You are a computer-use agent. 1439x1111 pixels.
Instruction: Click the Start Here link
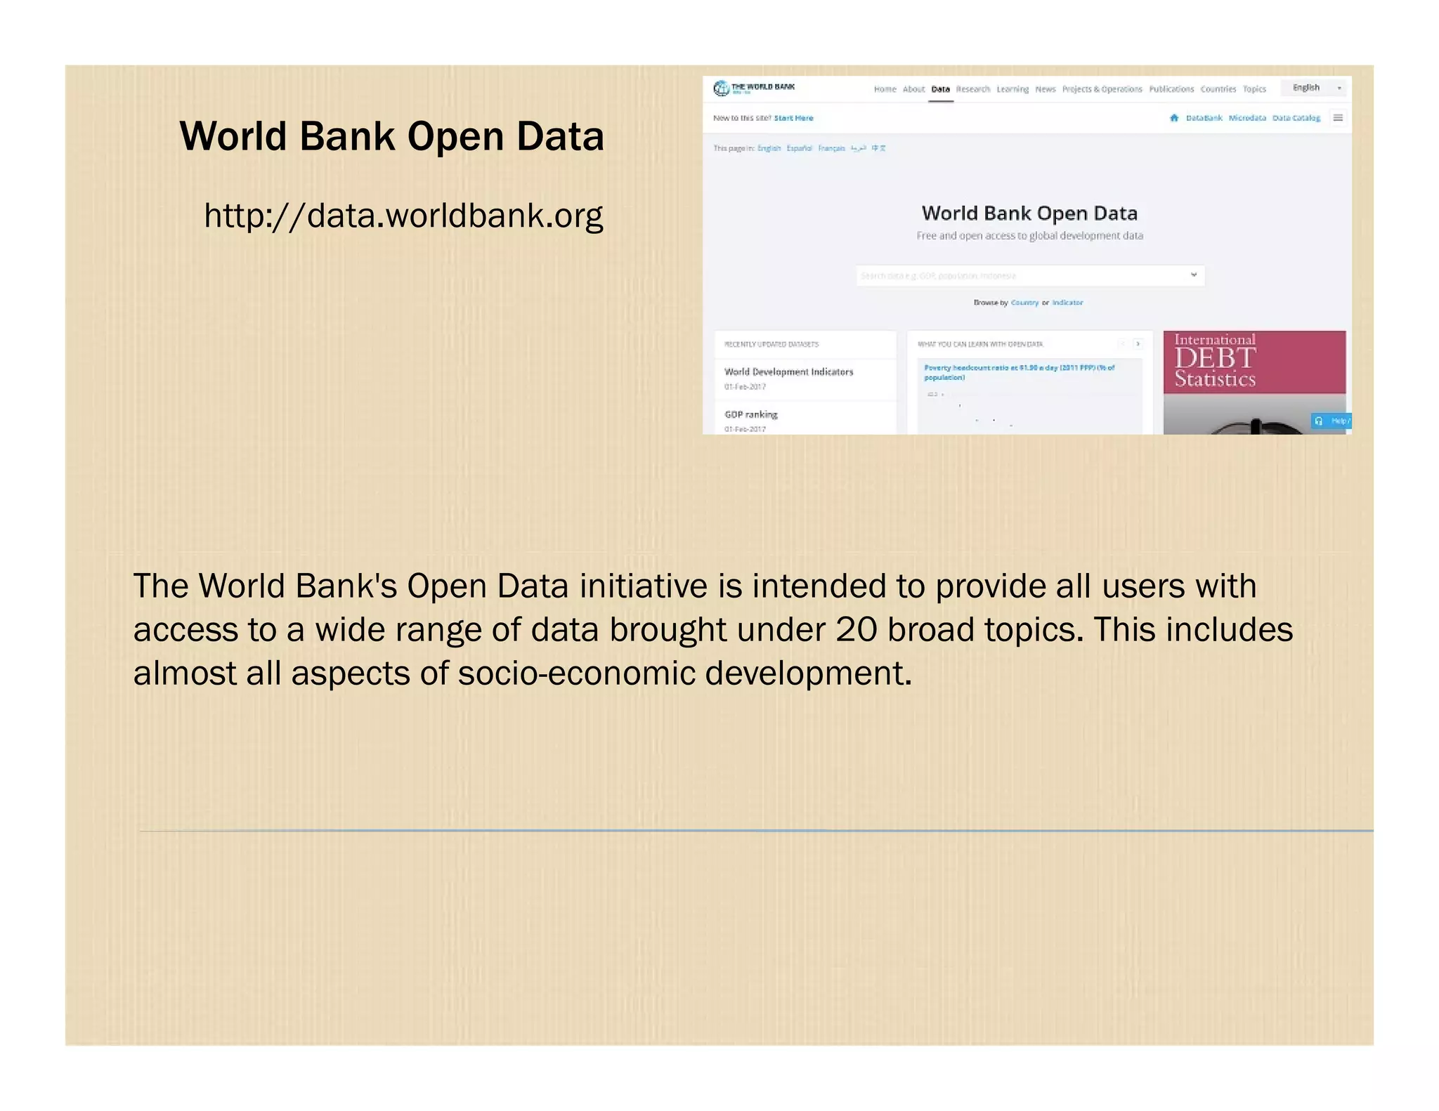[x=793, y=118]
